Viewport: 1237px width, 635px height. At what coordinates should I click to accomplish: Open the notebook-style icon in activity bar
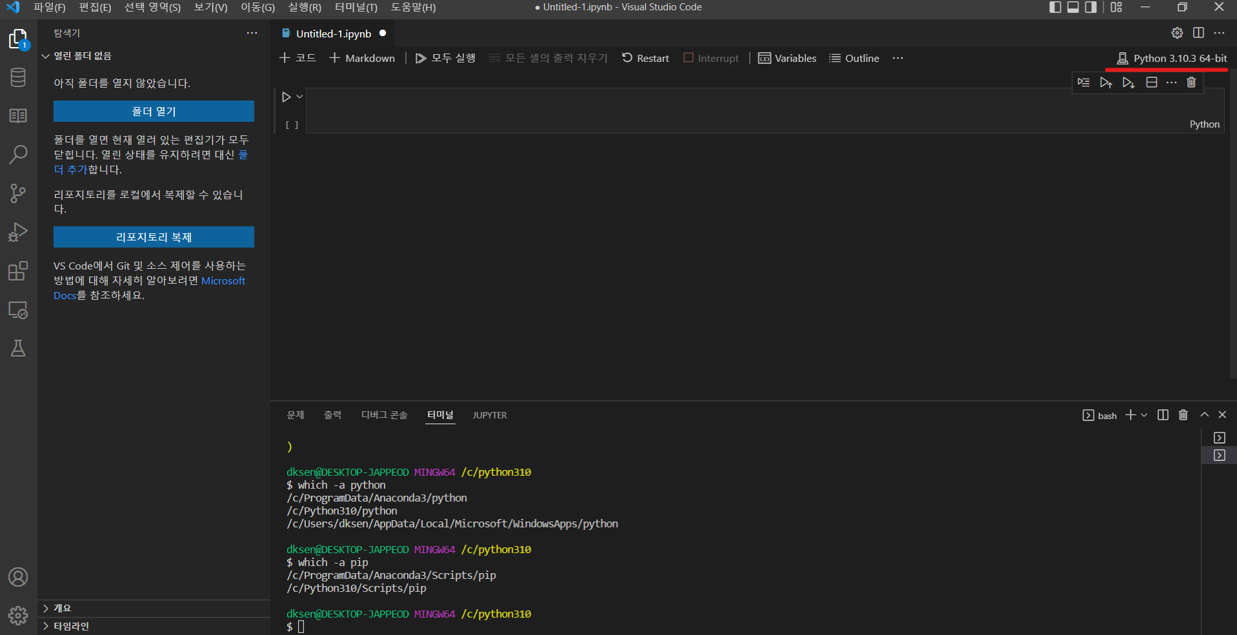click(x=18, y=116)
